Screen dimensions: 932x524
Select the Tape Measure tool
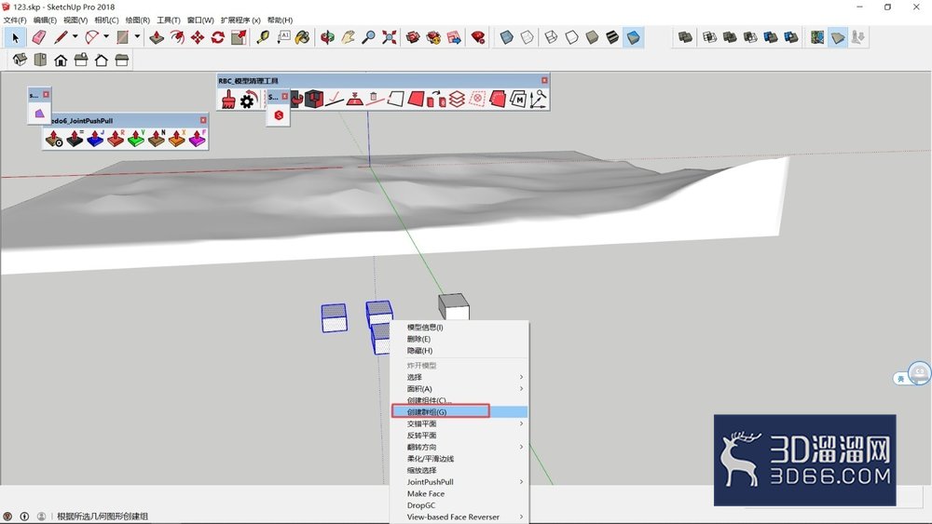(x=263, y=37)
